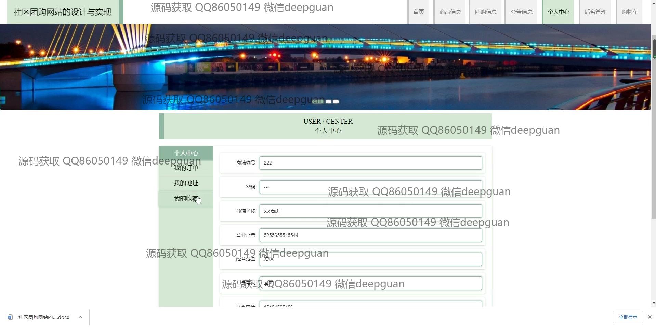656x327 pixels.
Task: Click the 商铺名称 input field
Action: 370,211
